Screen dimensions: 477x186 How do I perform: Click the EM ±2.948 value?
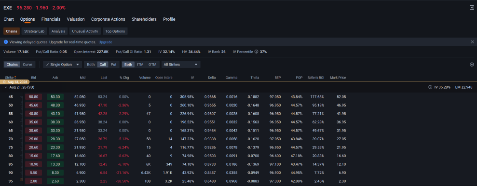(464, 87)
